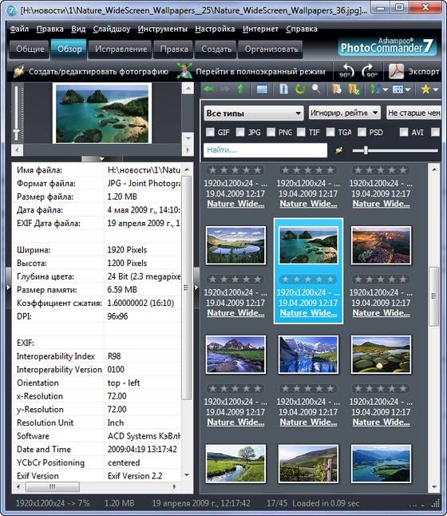Switch to the Организовать tab
Image resolution: width=447 pixels, height=516 pixels.
(x=271, y=49)
